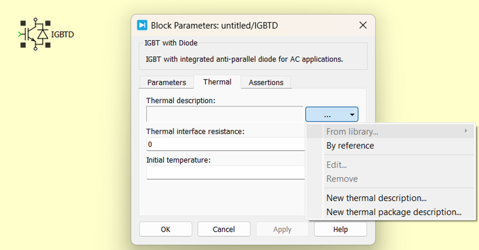Click the Apply button
The image size is (479, 250).
(282, 230)
